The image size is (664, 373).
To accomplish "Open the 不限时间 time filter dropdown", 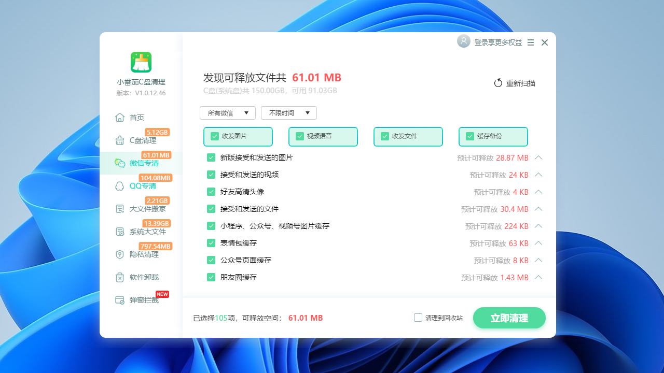I will point(288,113).
